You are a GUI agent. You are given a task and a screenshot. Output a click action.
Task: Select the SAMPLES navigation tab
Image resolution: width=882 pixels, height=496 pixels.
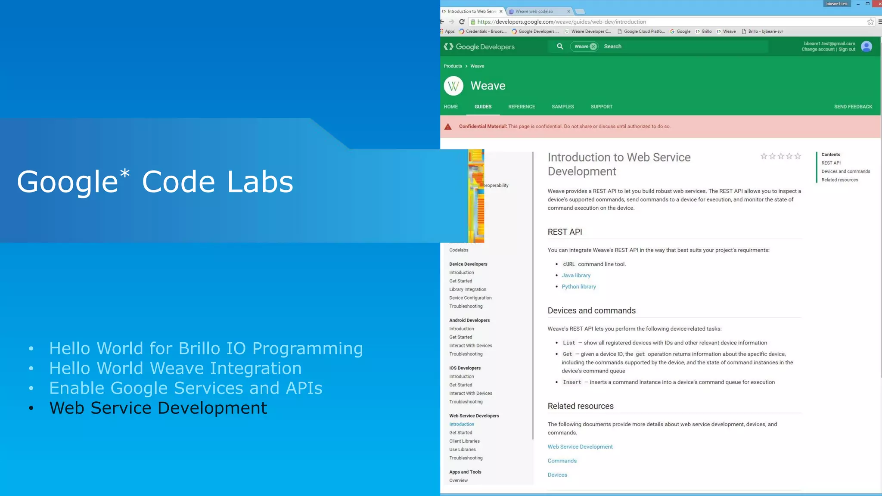(562, 107)
